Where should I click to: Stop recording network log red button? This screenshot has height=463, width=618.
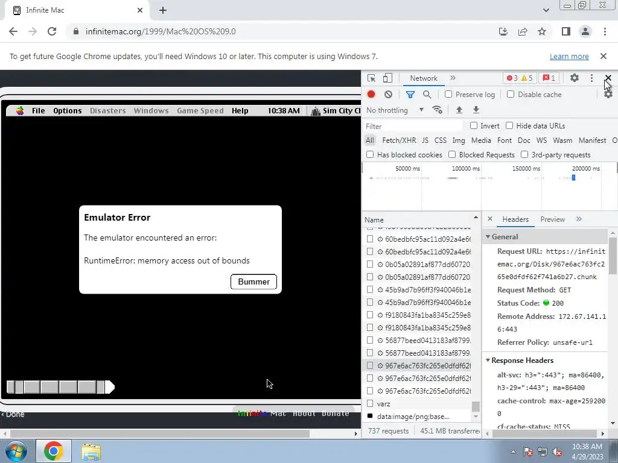(x=371, y=94)
